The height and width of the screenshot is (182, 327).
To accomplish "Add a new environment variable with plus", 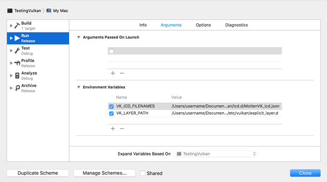I will pyautogui.click(x=113, y=128).
